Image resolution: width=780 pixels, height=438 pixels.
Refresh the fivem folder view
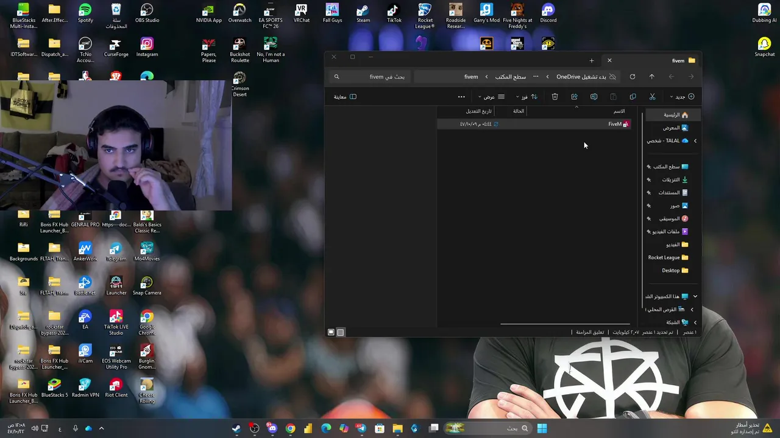point(632,77)
